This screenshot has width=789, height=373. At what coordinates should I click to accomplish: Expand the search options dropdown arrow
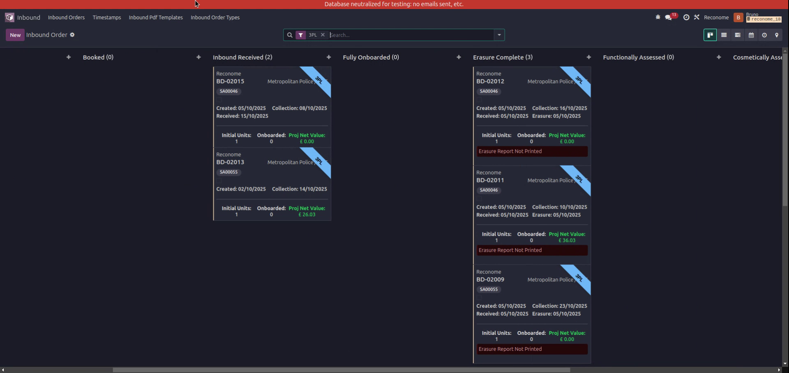coord(498,35)
